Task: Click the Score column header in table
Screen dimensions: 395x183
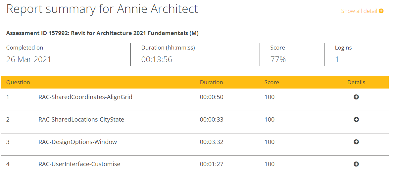Action: click(272, 83)
